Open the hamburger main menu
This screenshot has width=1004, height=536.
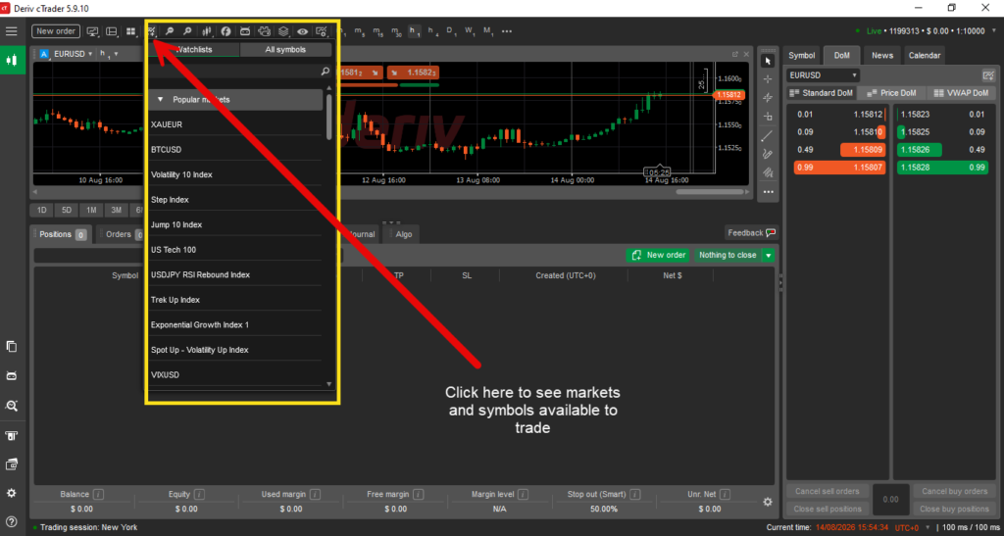coord(11,30)
